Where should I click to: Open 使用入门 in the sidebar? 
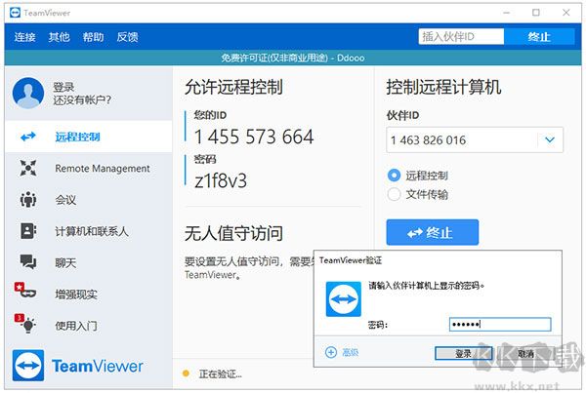pyautogui.click(x=89, y=326)
